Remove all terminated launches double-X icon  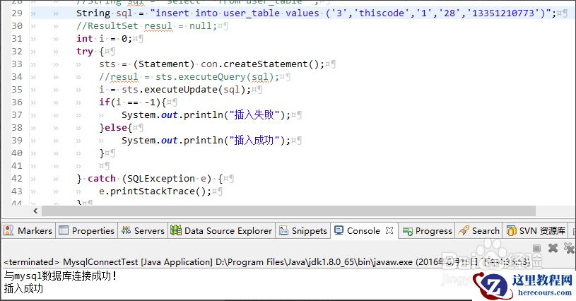[x=570, y=248]
